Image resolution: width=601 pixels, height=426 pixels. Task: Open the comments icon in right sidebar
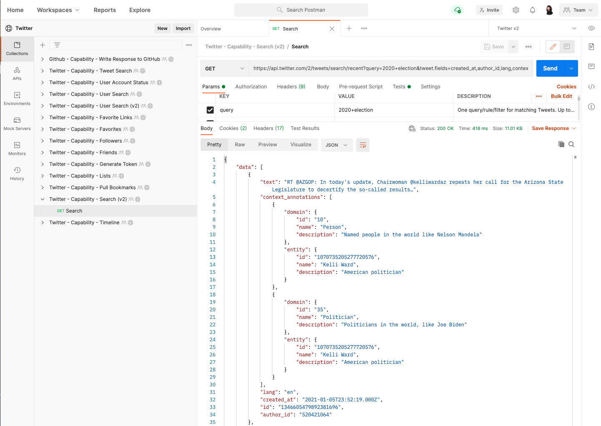click(591, 67)
